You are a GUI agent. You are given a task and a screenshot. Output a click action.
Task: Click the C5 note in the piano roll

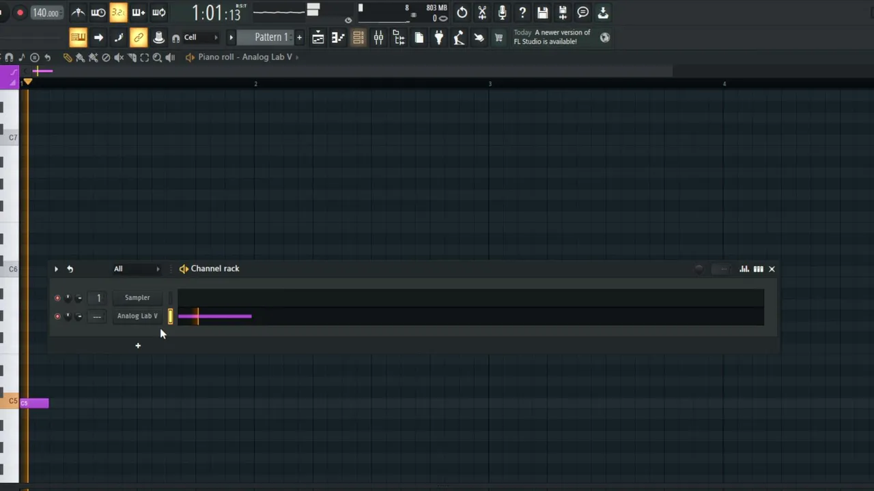(34, 403)
